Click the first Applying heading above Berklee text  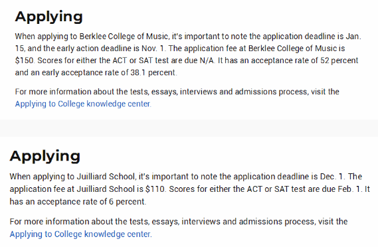49,17
